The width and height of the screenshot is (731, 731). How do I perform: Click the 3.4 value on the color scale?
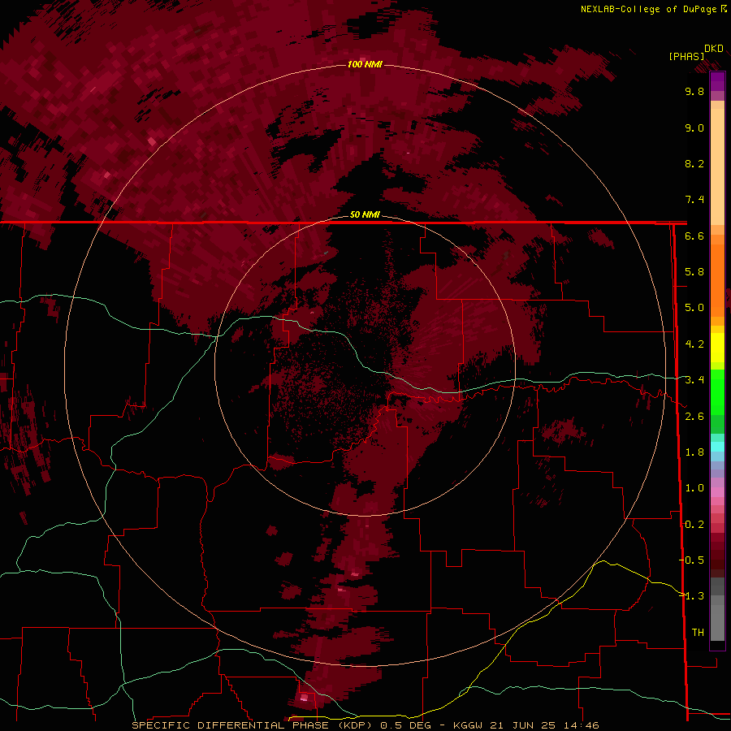pyautogui.click(x=694, y=380)
